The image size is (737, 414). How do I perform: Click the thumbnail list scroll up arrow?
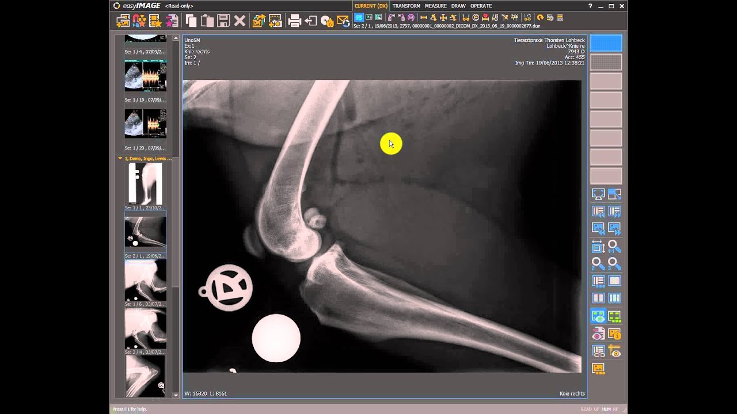pyautogui.click(x=176, y=38)
